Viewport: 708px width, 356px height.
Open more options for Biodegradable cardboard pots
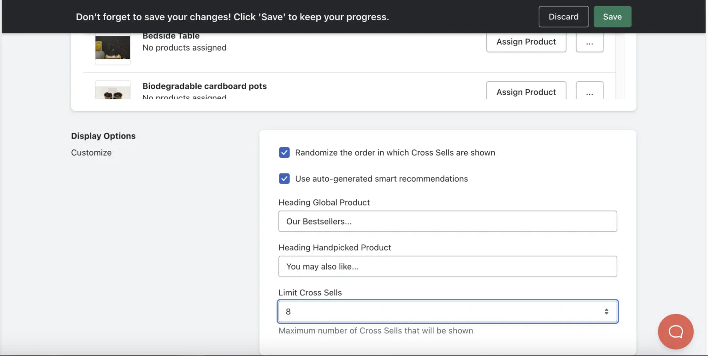[x=590, y=92]
